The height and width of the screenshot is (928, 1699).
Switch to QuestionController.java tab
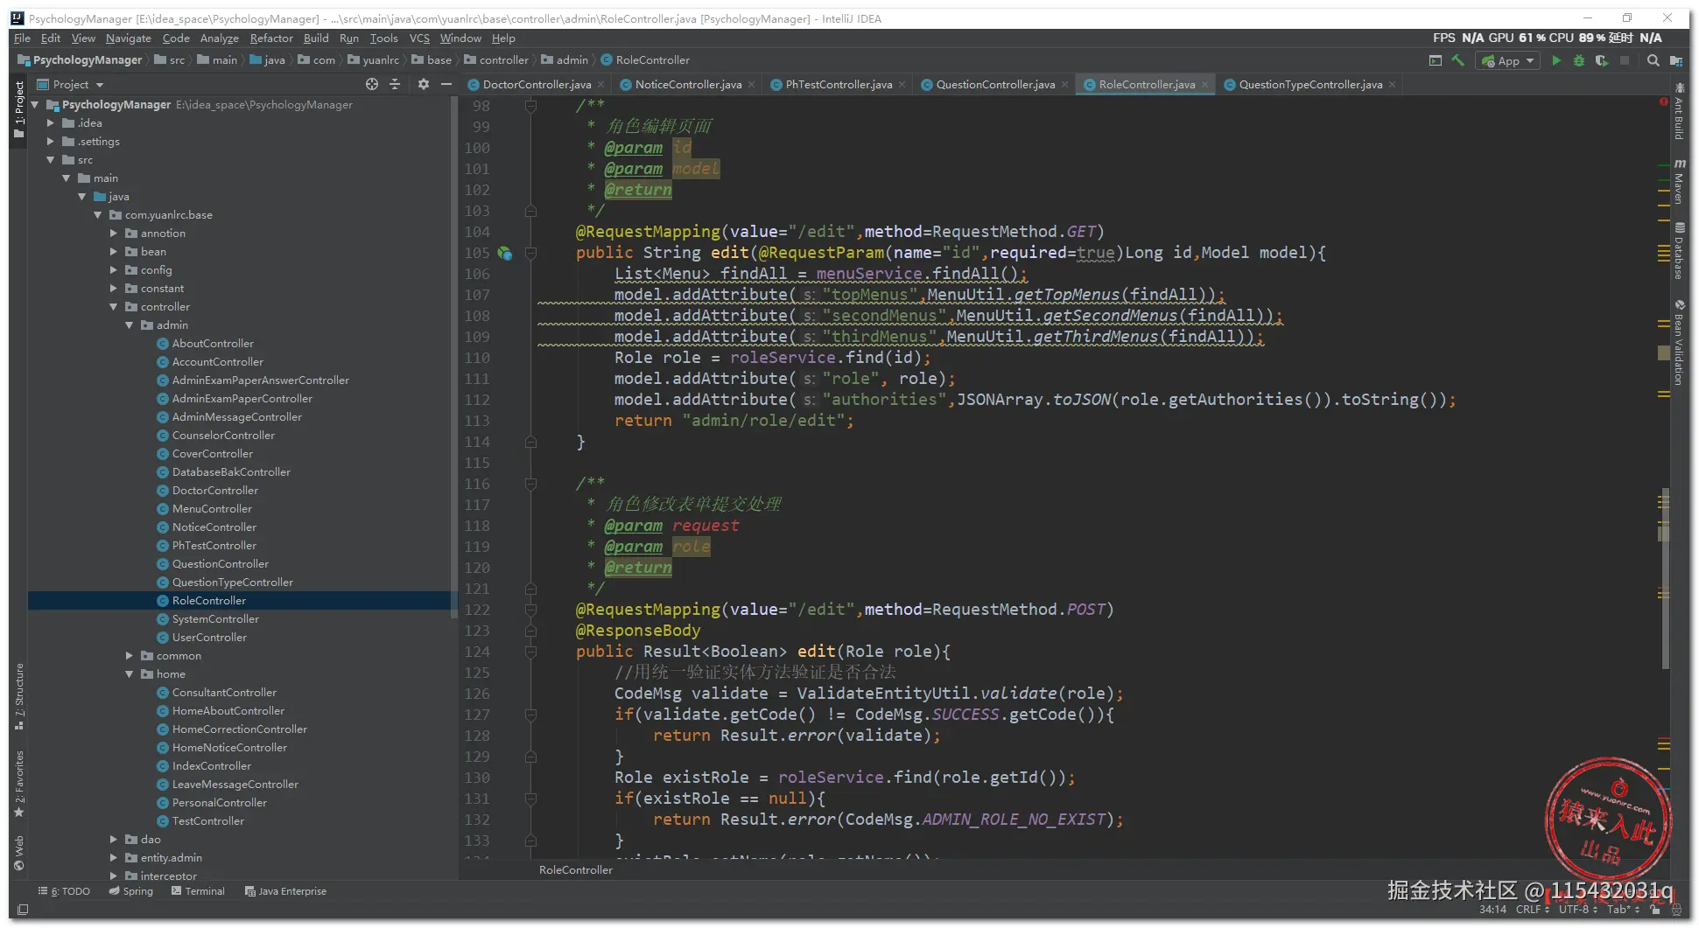[994, 85]
